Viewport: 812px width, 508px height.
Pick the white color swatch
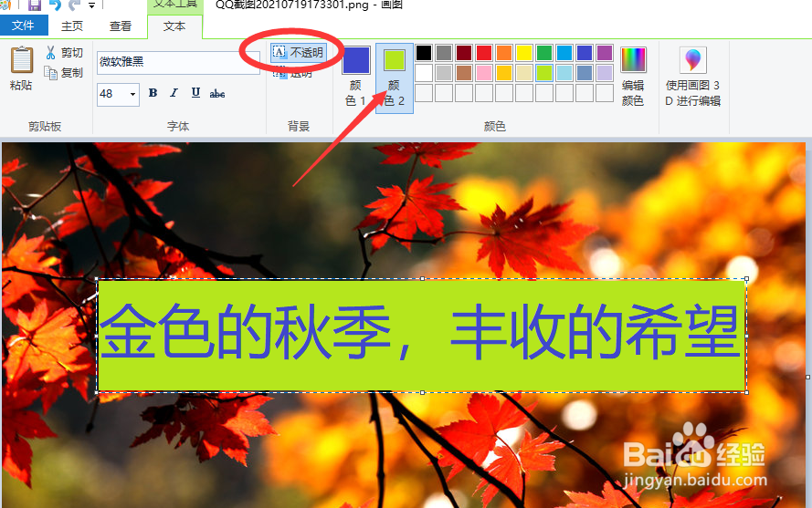(x=424, y=73)
